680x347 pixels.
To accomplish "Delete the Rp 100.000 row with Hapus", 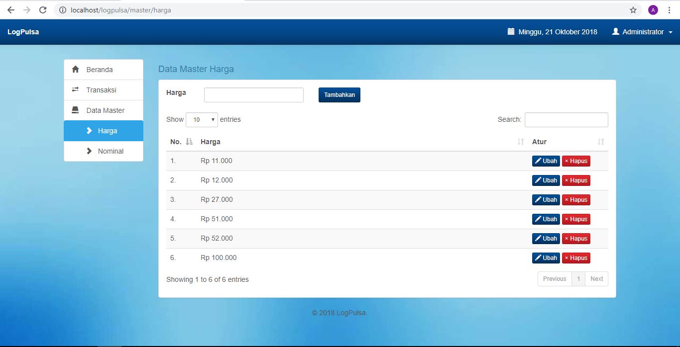I will pos(576,258).
